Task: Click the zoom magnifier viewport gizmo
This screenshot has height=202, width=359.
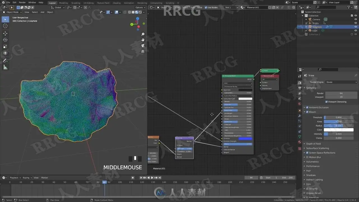Action: 143,34
